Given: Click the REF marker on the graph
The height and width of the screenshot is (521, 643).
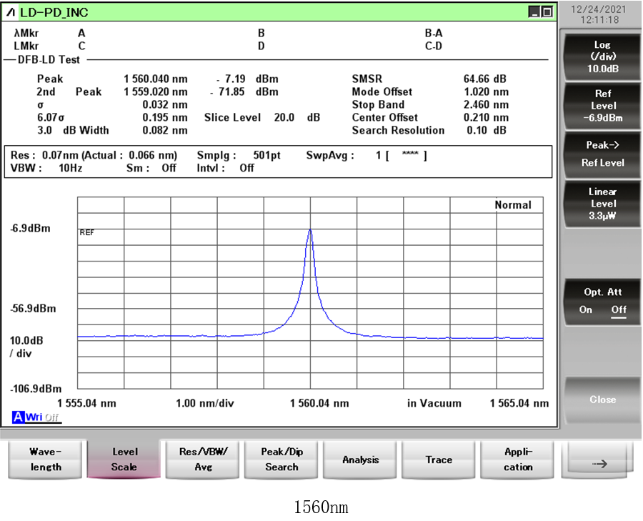Looking at the screenshot, I should click(x=87, y=232).
